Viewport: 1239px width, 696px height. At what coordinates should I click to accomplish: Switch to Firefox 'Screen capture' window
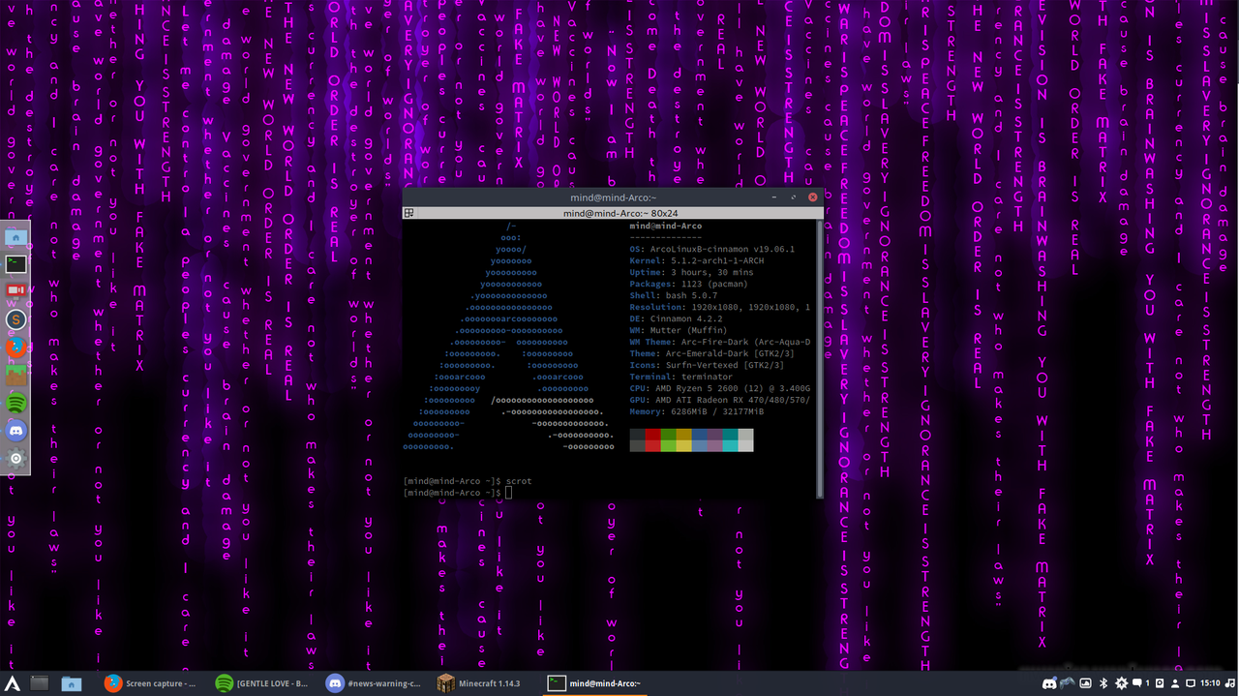151,683
